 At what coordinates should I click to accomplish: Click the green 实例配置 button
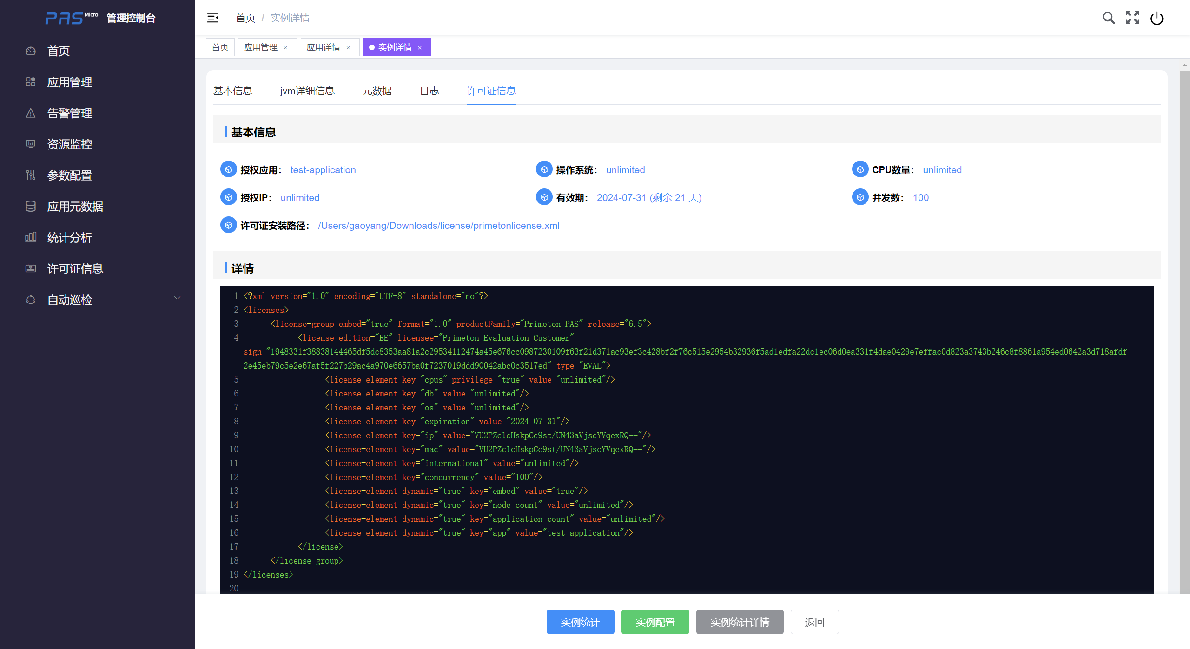(655, 622)
